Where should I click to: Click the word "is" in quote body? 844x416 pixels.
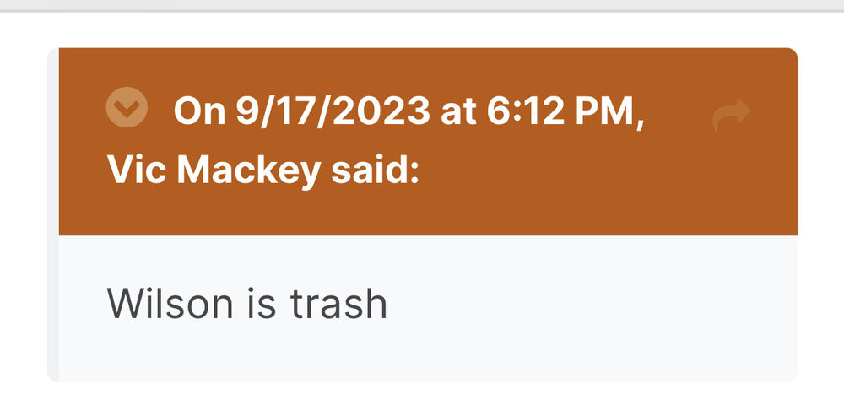266,304
